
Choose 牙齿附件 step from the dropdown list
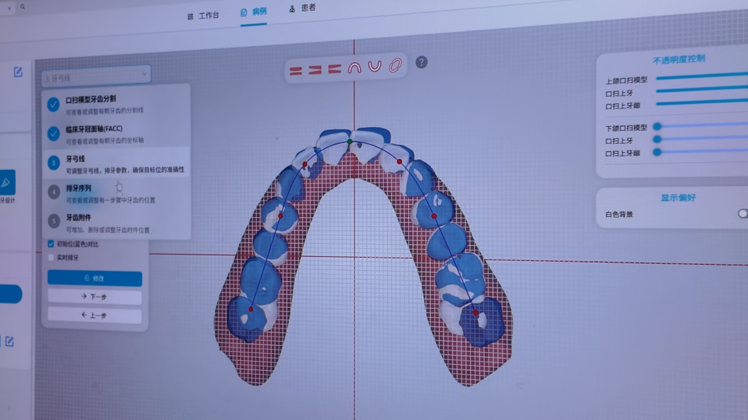tap(79, 218)
